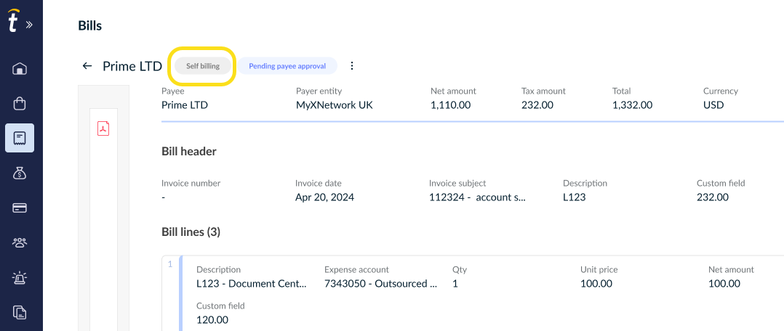The image size is (784, 331).
Task: Open the people group icon in sidebar
Action: (x=20, y=242)
